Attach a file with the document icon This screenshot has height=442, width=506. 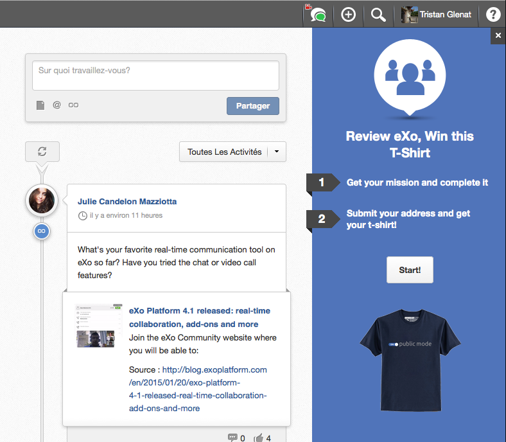coord(40,105)
